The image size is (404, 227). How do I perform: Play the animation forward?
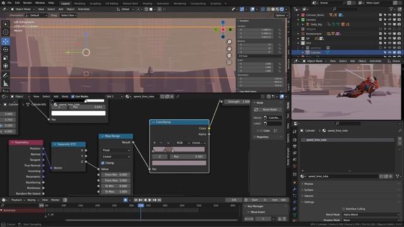tap(150, 200)
